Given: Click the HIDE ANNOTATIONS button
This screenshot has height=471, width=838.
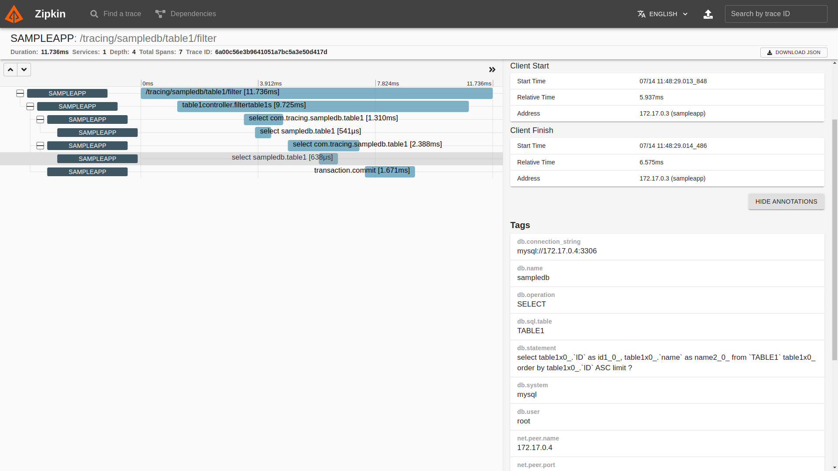Looking at the screenshot, I should tap(786, 201).
